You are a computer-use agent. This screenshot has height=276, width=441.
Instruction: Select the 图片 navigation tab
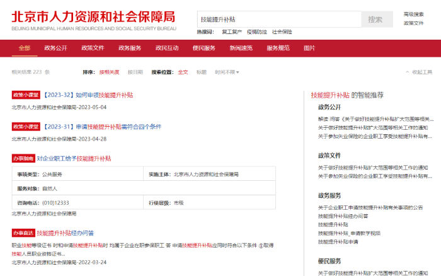click(309, 48)
